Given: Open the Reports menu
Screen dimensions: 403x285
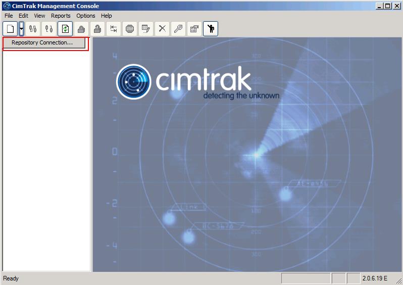Looking at the screenshot, I should 61,16.
